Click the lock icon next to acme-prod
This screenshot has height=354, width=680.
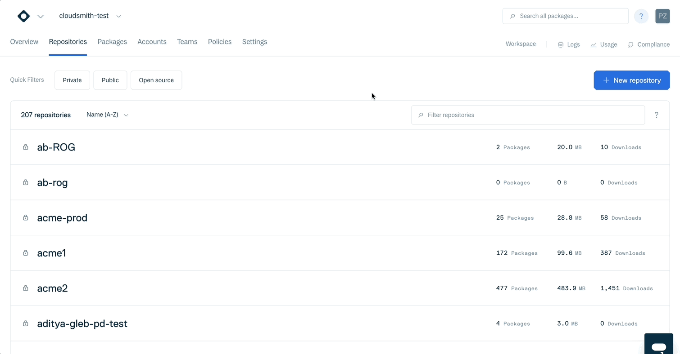pos(25,217)
